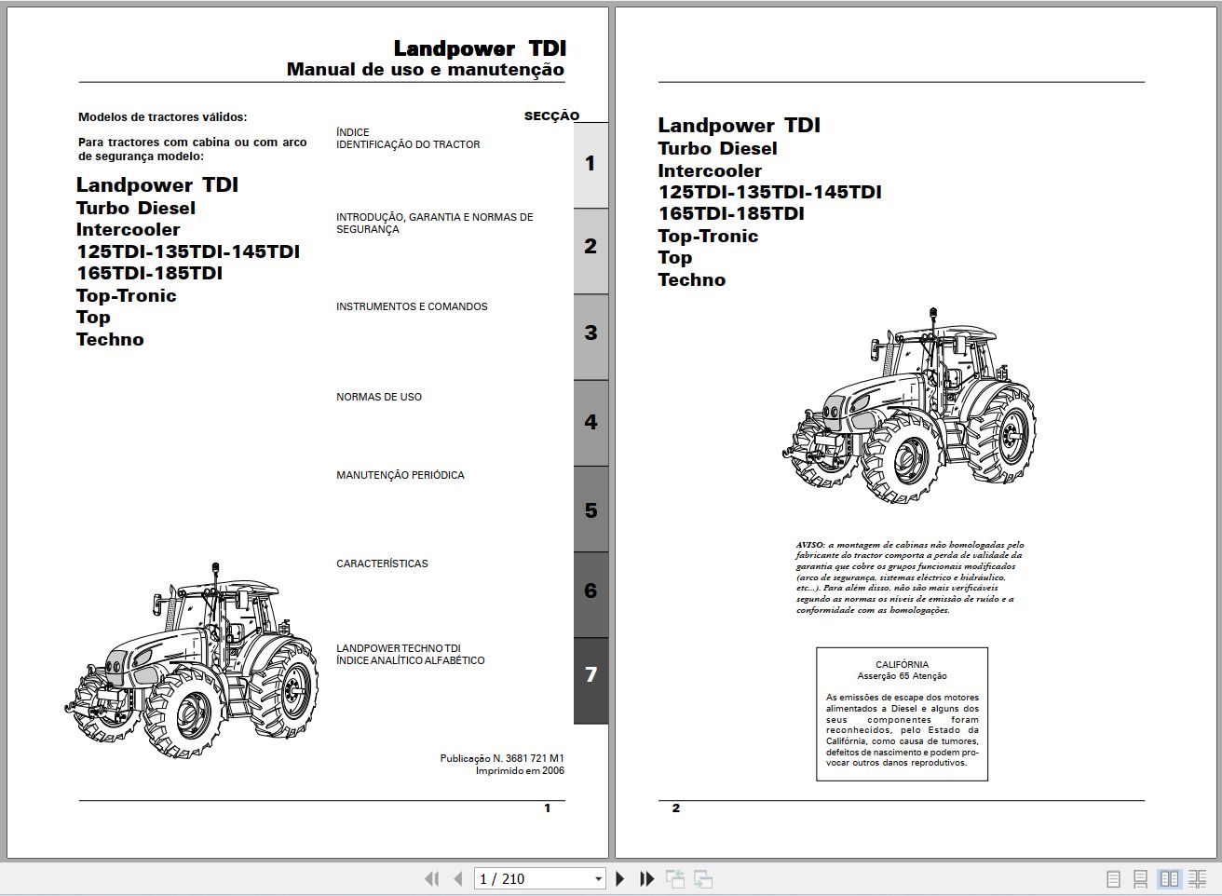This screenshot has height=896, width=1222.
Task: Click the tractor illustration on page 2
Action: pos(909,405)
